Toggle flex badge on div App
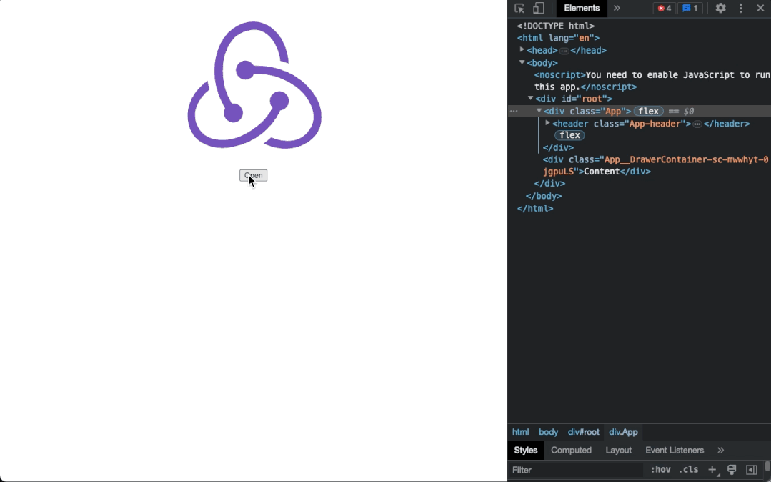 [x=648, y=112]
